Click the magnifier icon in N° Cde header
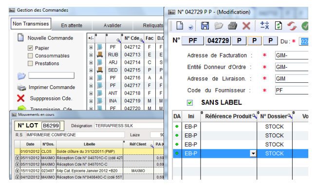Image resolution: width=319 pixels, height=185 pixels. pos(142,40)
